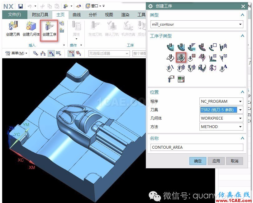Select the Corner Rough subtype icon
This screenshot has width=253, height=203.
tap(192, 47)
